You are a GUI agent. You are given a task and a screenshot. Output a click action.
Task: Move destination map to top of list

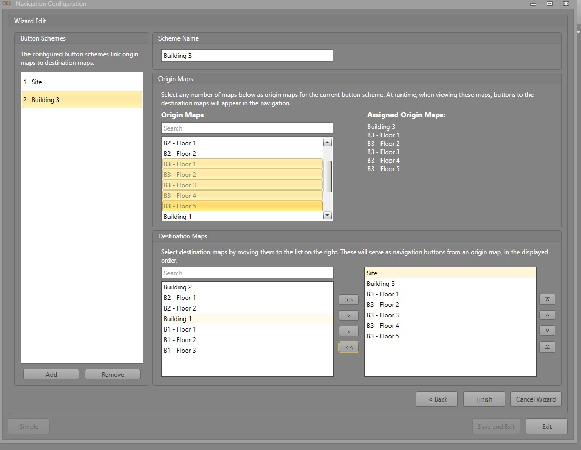point(547,299)
